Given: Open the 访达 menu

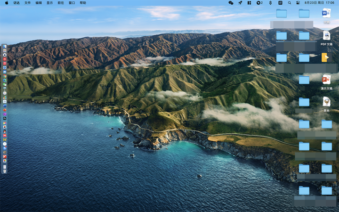Looking at the screenshot, I should tap(16, 3).
